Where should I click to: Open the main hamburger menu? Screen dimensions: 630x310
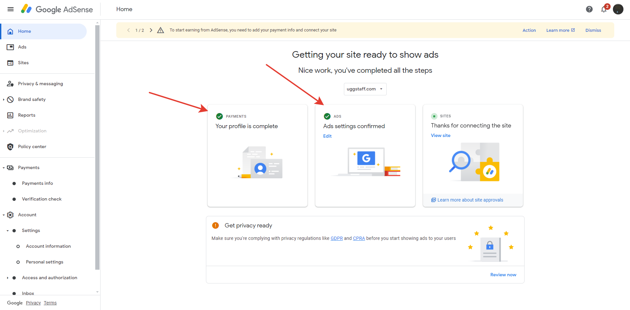[x=11, y=9]
